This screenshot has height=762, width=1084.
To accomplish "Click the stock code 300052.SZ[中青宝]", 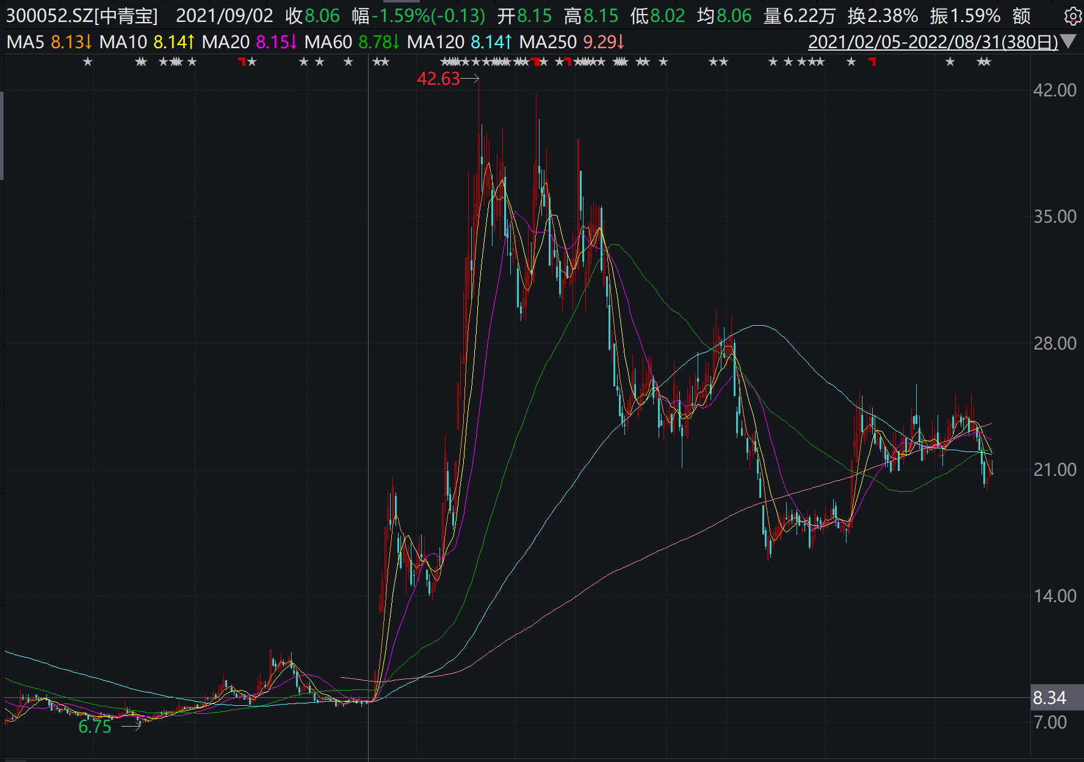I will pos(82,16).
